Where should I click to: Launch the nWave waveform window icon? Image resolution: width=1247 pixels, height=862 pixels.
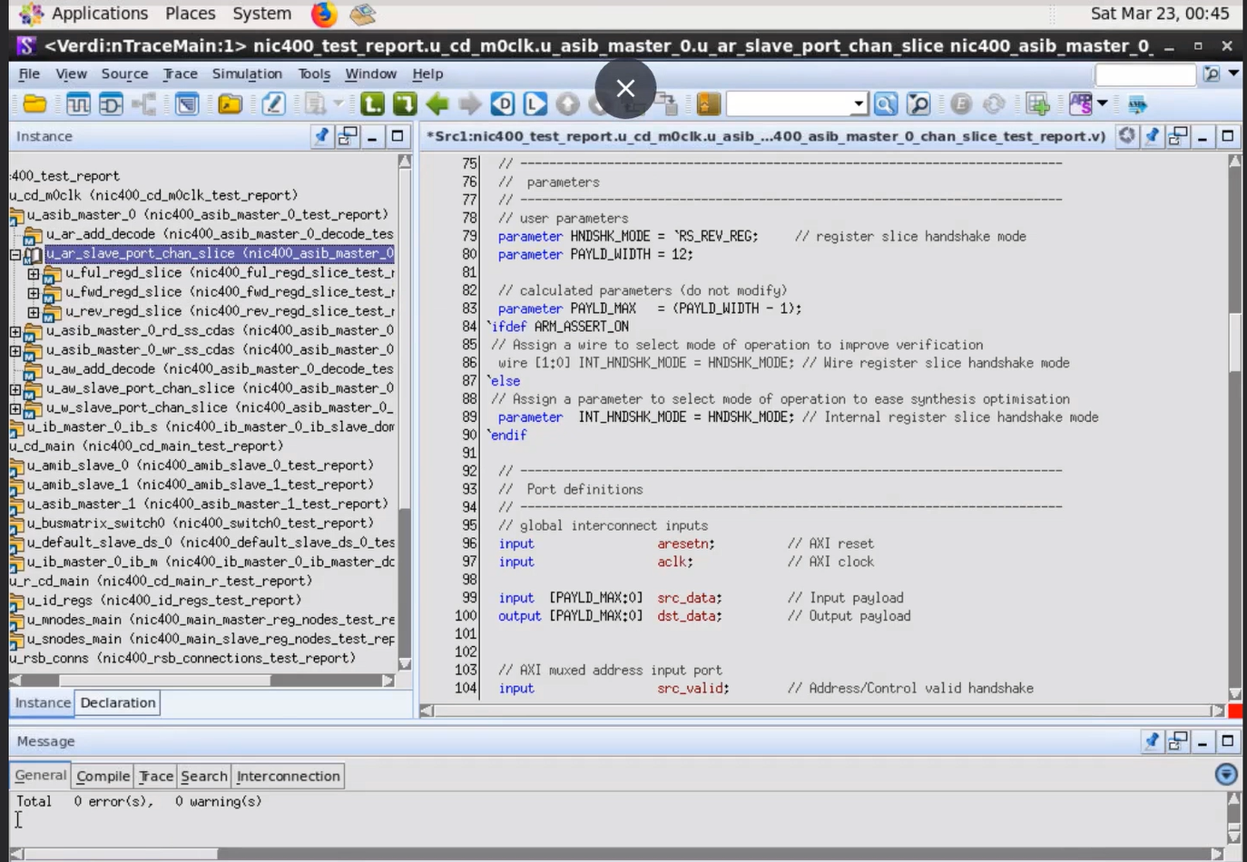pos(78,104)
